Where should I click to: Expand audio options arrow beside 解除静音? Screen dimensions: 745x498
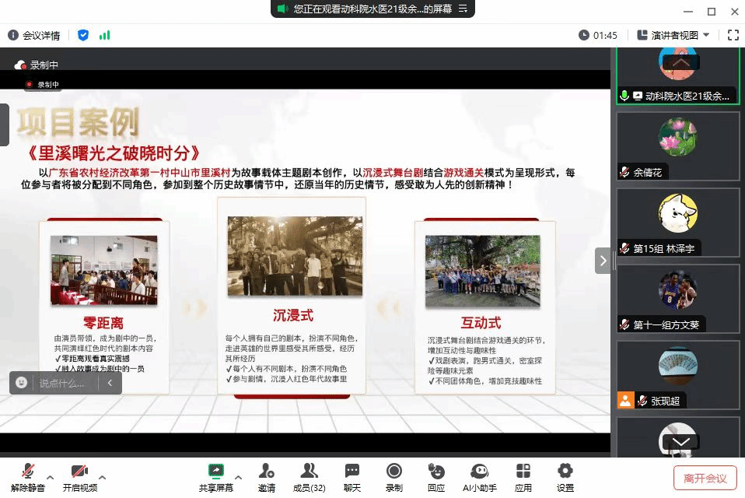pos(51,477)
